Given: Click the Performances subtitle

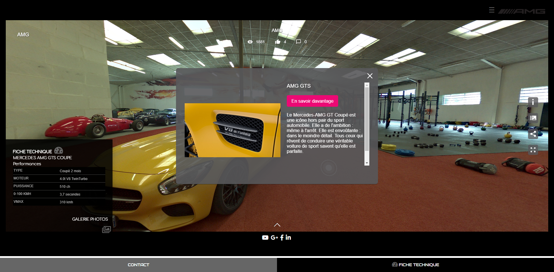Looking at the screenshot, I should click(x=27, y=164).
